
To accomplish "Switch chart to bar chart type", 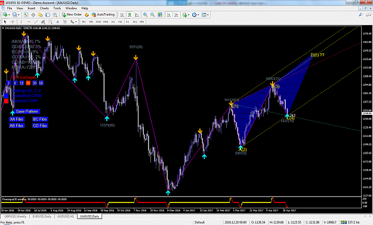I will 122,15.
